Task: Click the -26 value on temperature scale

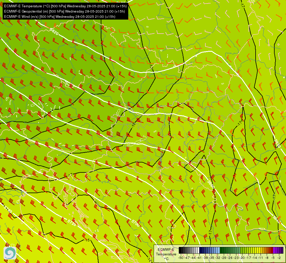Action: 230,258
